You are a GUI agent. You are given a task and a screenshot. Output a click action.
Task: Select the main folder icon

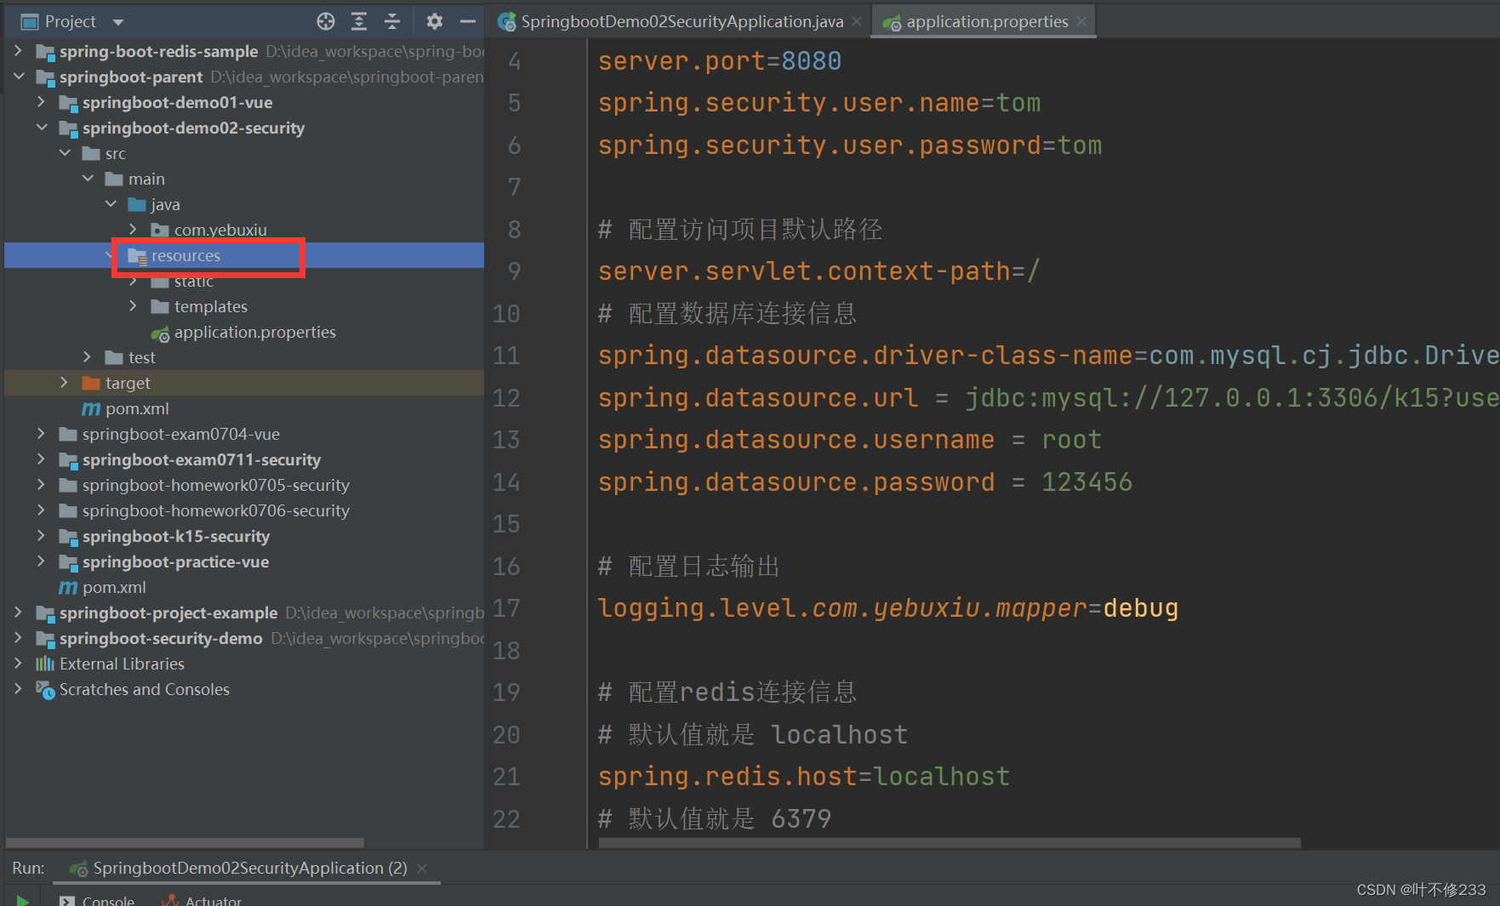[114, 179]
